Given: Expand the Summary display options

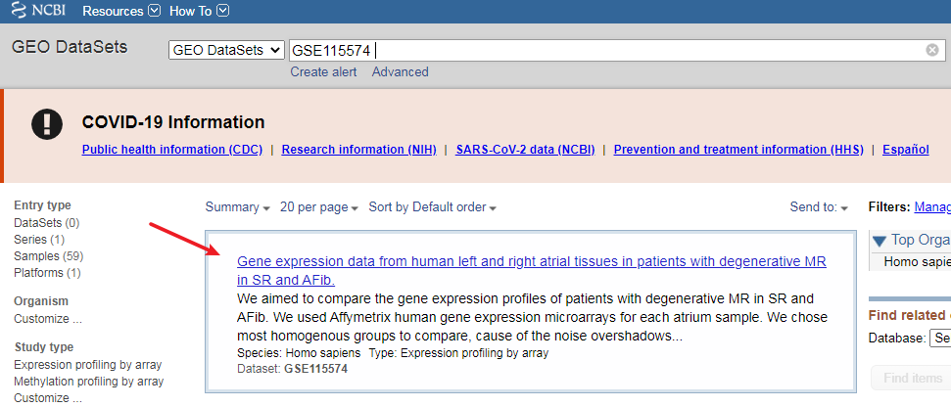Looking at the screenshot, I should tap(238, 207).
